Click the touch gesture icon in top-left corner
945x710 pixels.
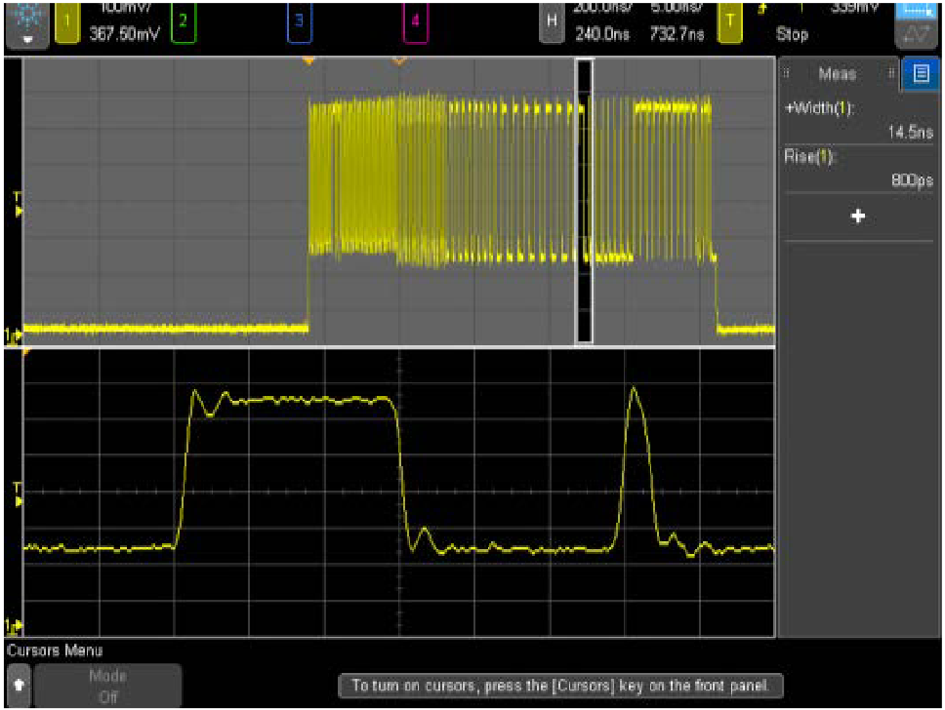[x=26, y=12]
